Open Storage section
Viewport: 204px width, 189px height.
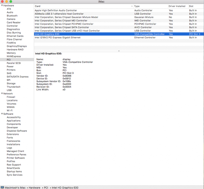tap(11, 83)
